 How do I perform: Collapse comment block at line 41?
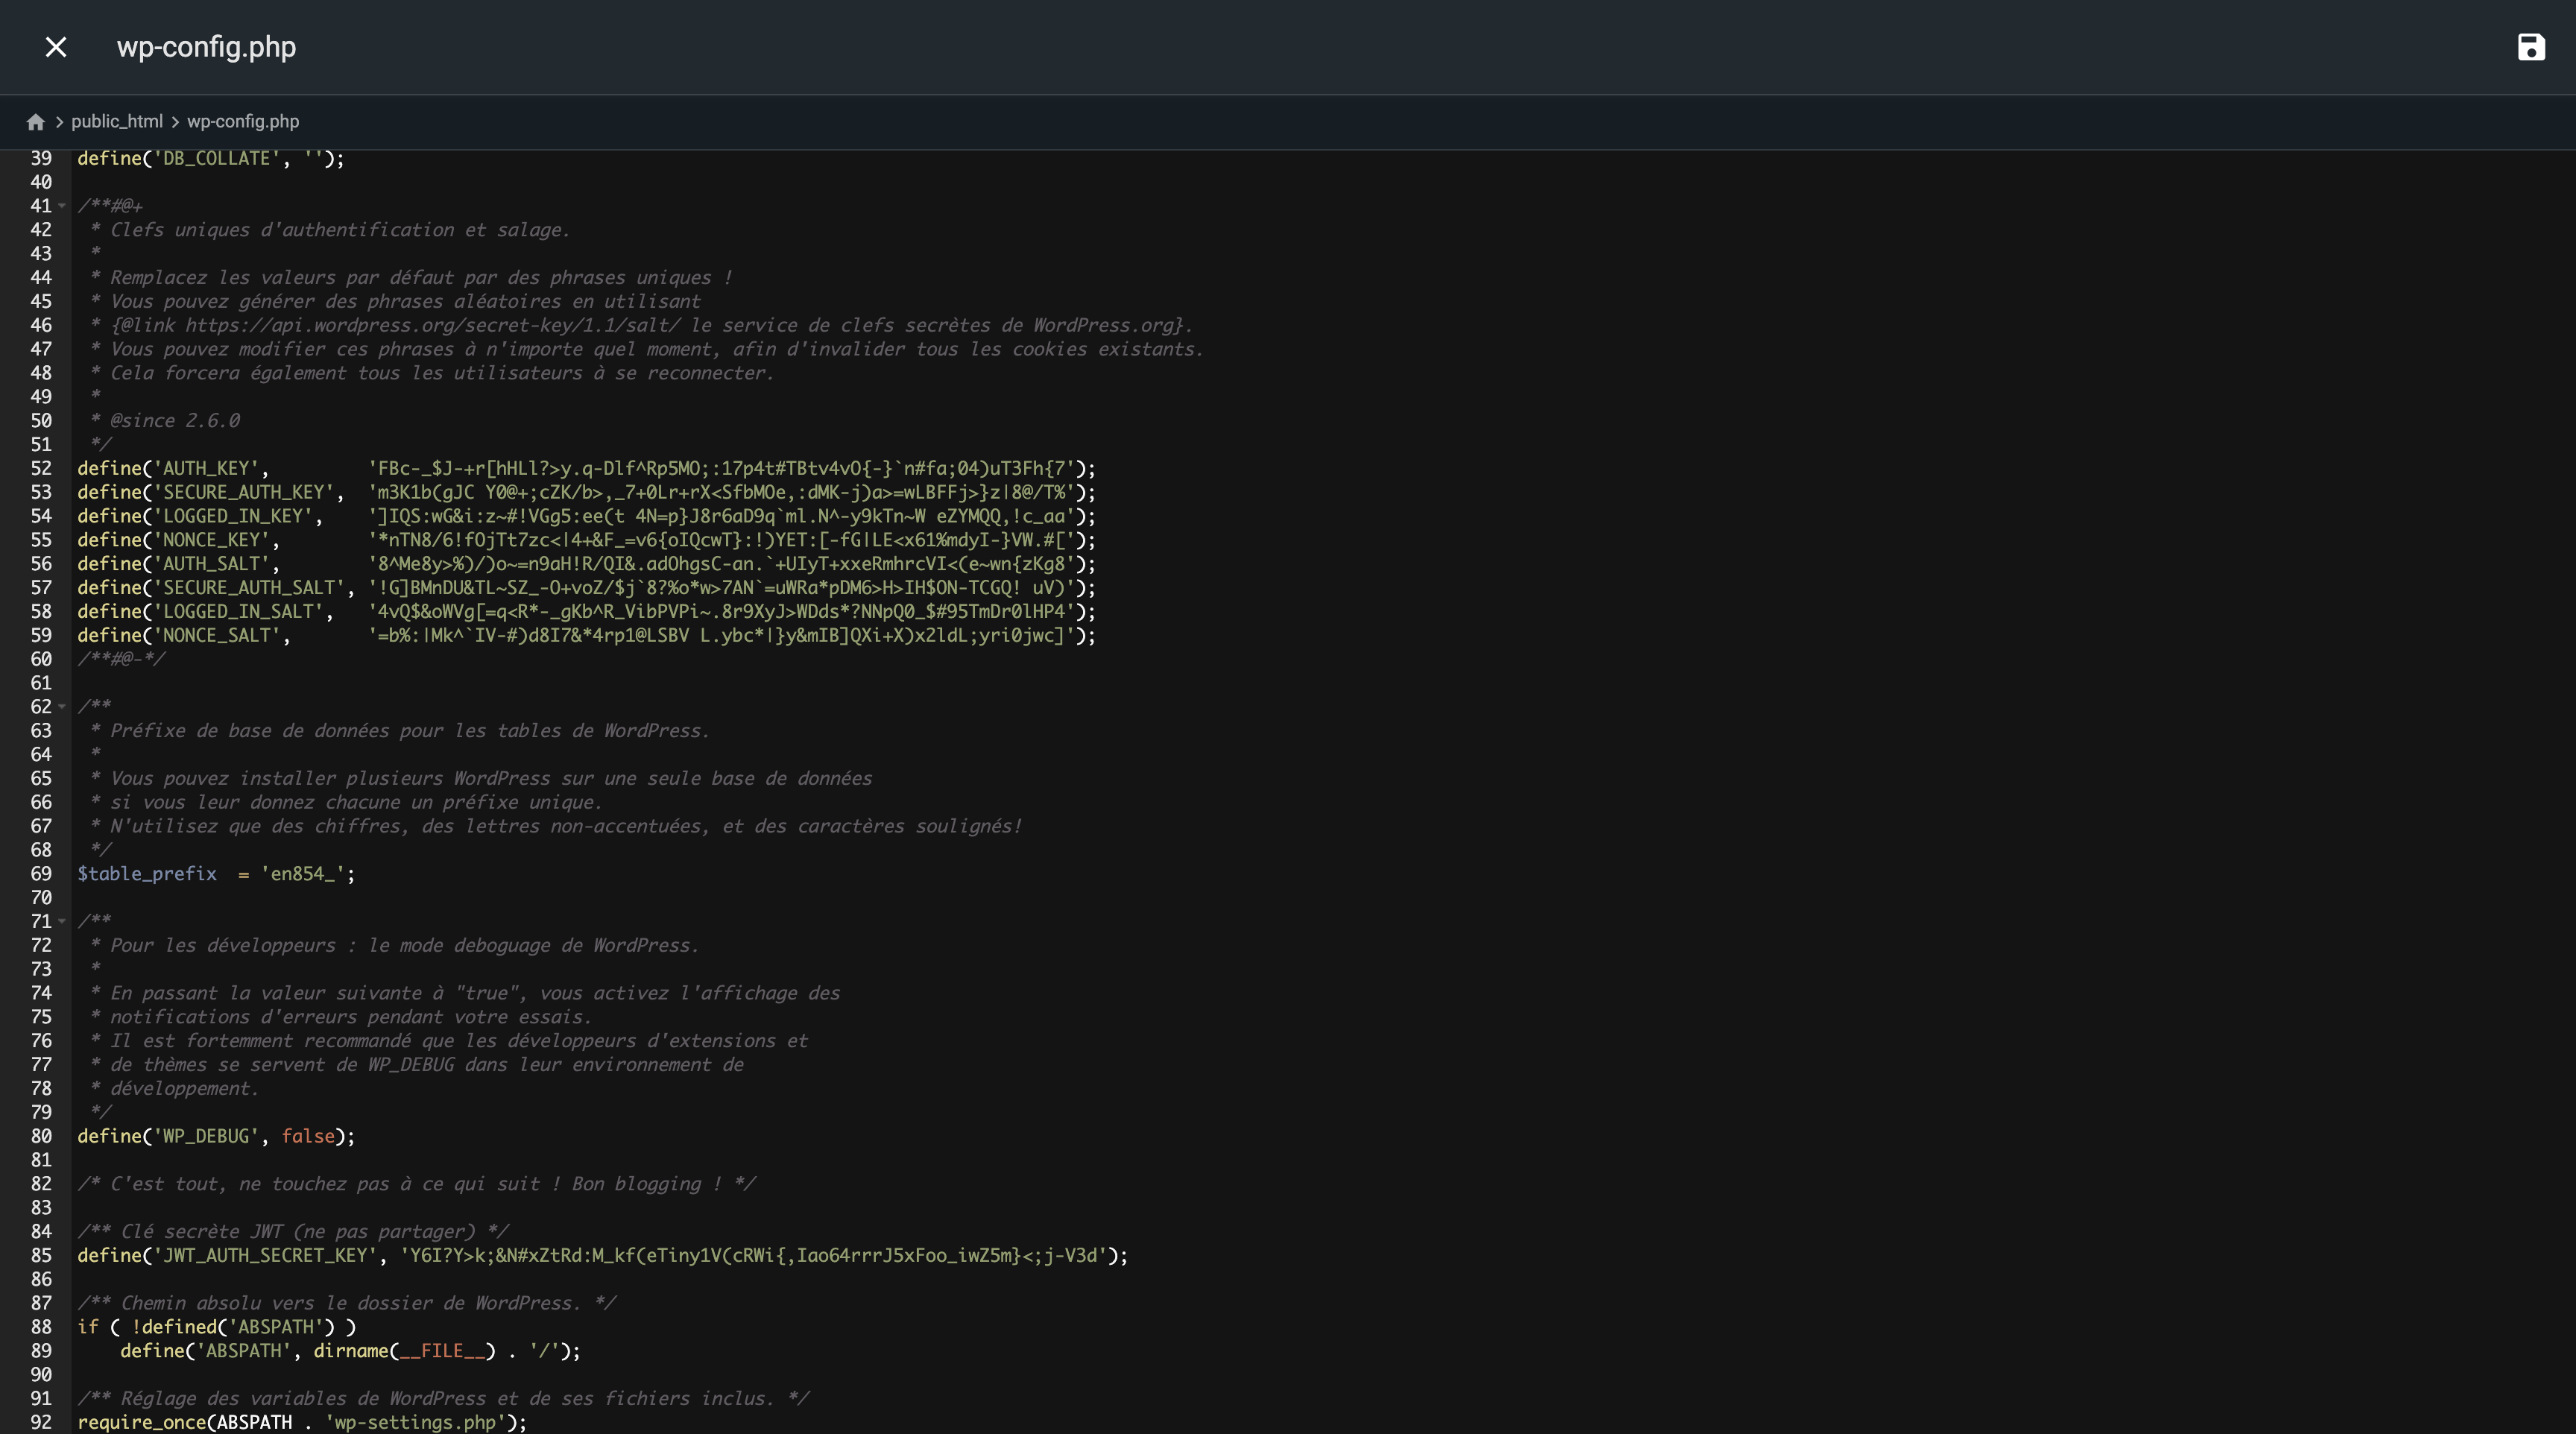click(62, 206)
